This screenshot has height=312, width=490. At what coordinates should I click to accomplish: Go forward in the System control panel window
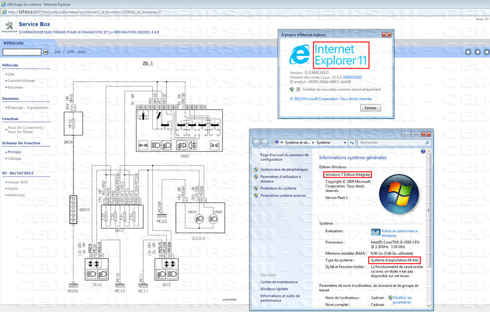click(265, 143)
